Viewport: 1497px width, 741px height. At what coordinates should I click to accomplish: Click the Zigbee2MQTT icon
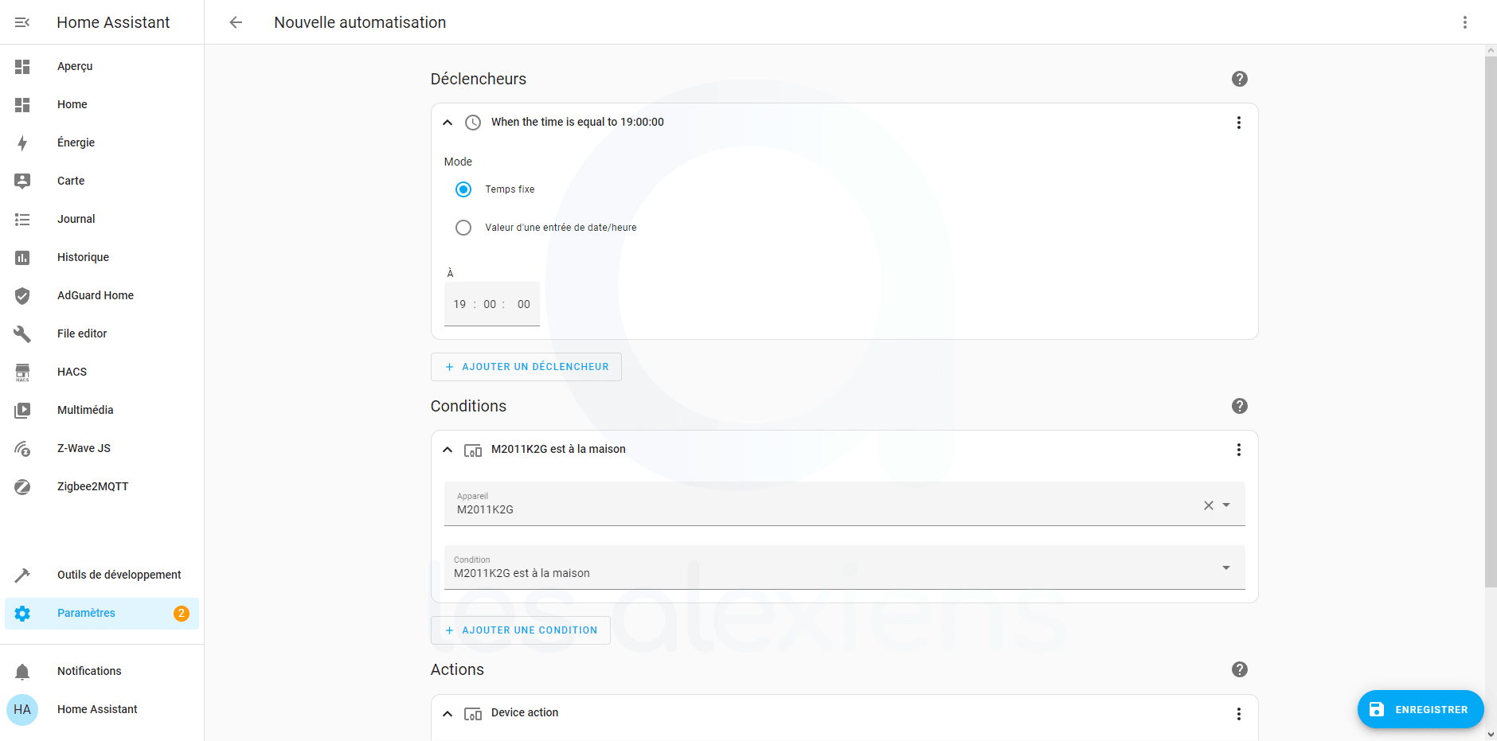pyautogui.click(x=22, y=487)
